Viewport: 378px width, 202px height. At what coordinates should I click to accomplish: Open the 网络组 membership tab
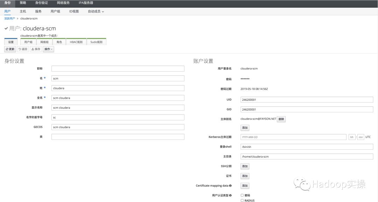point(44,42)
